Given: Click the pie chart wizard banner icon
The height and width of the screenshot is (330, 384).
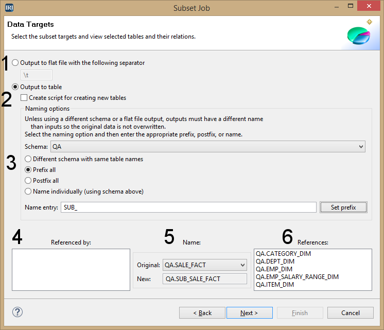Looking at the screenshot, I should pyautogui.click(x=359, y=36).
